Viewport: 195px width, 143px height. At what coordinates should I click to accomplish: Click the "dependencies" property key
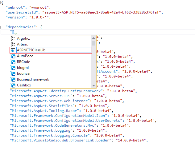point(21,27)
